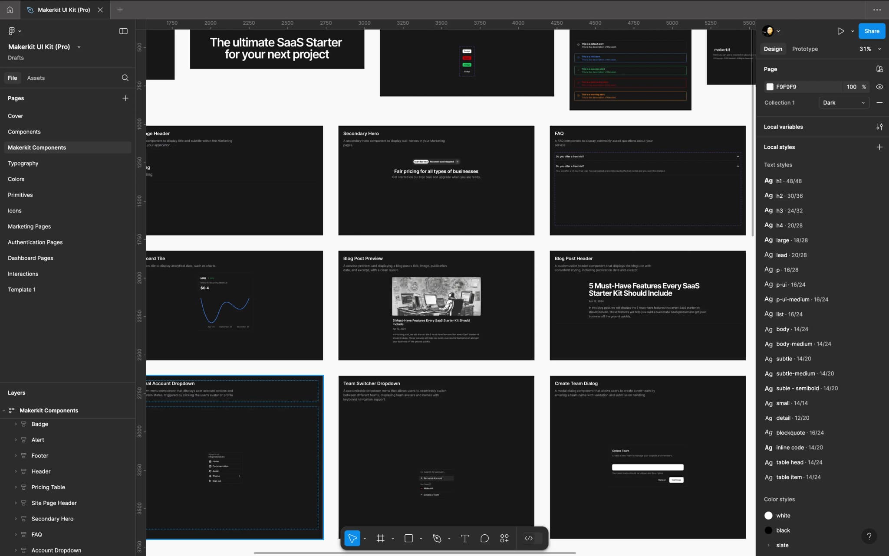Image resolution: width=889 pixels, height=556 pixels.
Task: Toggle page background color visibility
Action: (879, 87)
